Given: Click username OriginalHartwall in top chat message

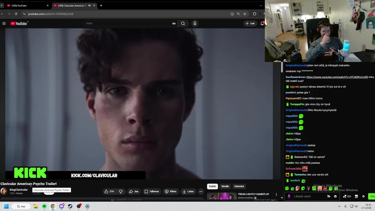Looking at the screenshot, I should 296,65.
